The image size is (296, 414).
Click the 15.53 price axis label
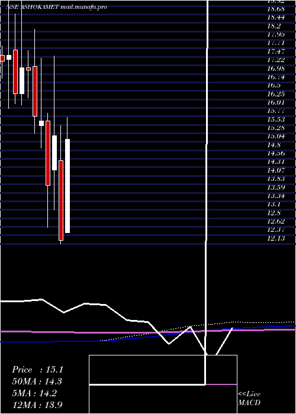(276, 119)
